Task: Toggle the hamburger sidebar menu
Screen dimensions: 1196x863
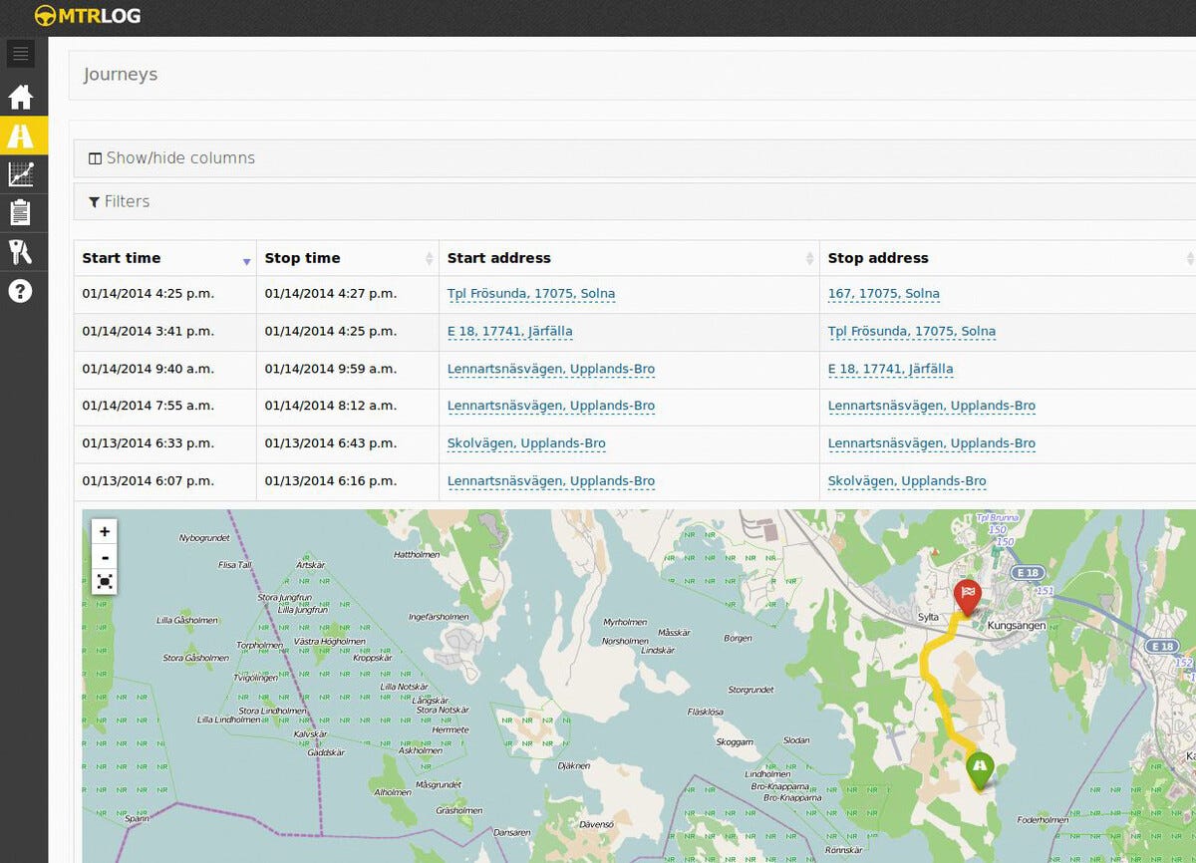Action: tap(20, 54)
